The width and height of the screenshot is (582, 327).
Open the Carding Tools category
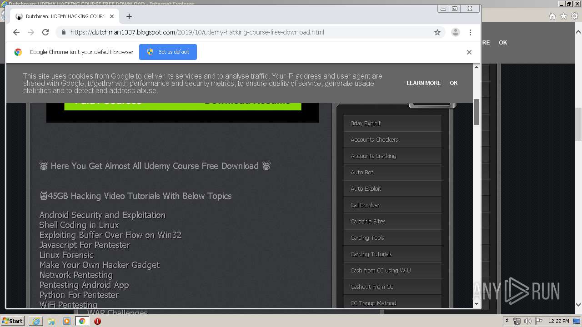(x=393, y=238)
